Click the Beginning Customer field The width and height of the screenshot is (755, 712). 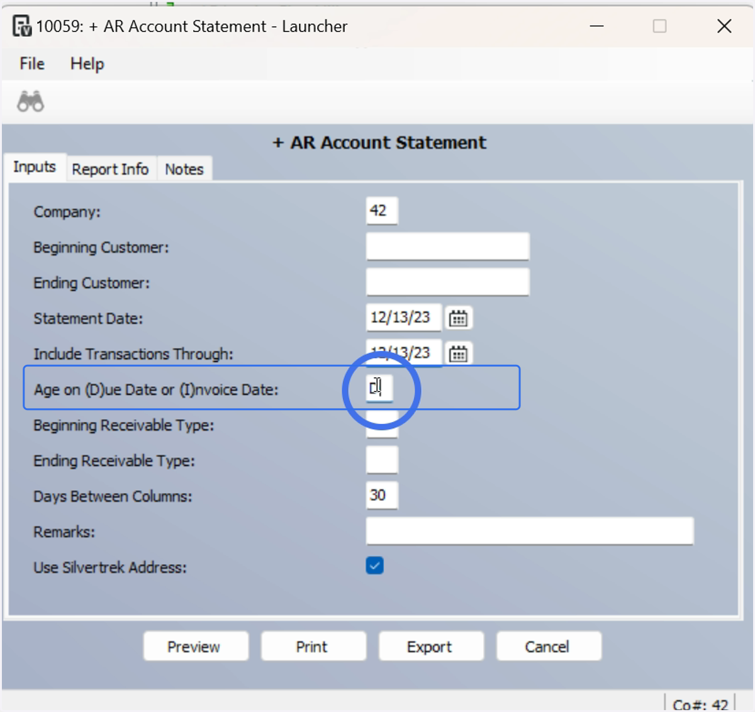tap(447, 247)
